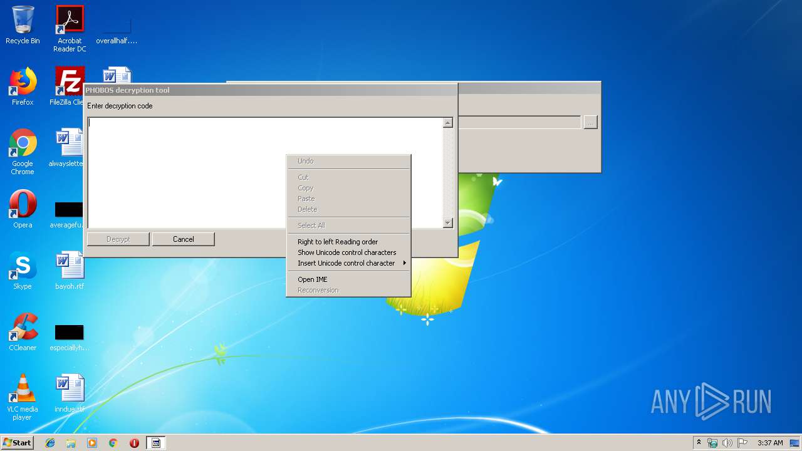Open Internet Explorer in the taskbar
Viewport: 802px width, 451px height.
[x=50, y=443]
